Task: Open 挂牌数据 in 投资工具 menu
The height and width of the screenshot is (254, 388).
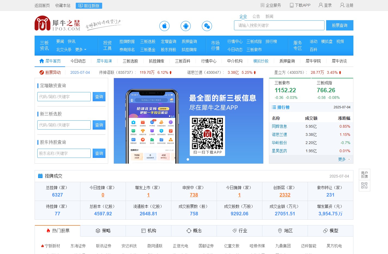Action: tap(127, 41)
